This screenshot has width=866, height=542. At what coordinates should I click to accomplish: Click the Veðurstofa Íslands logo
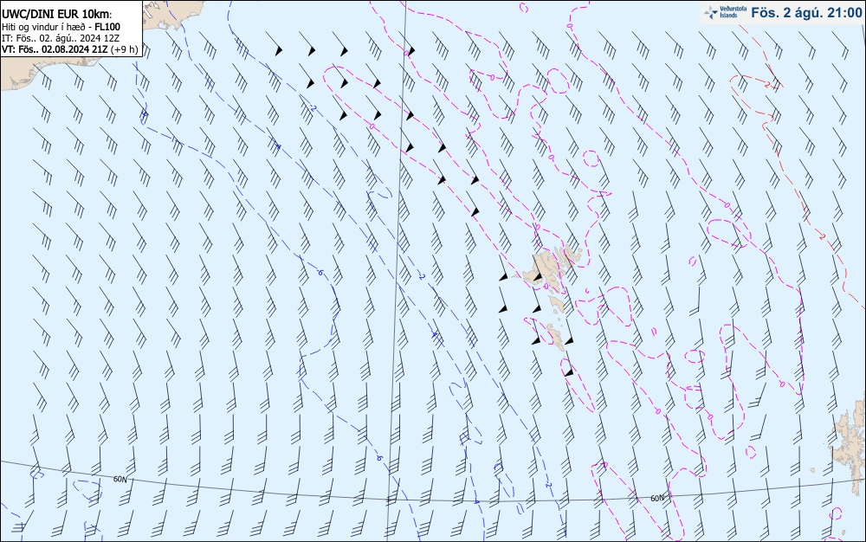(x=725, y=12)
